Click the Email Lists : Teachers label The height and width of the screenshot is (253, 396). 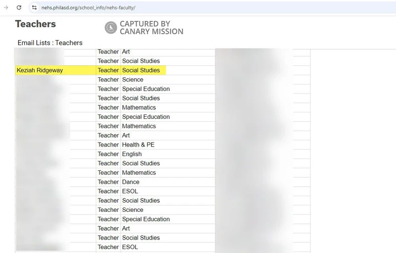point(50,43)
